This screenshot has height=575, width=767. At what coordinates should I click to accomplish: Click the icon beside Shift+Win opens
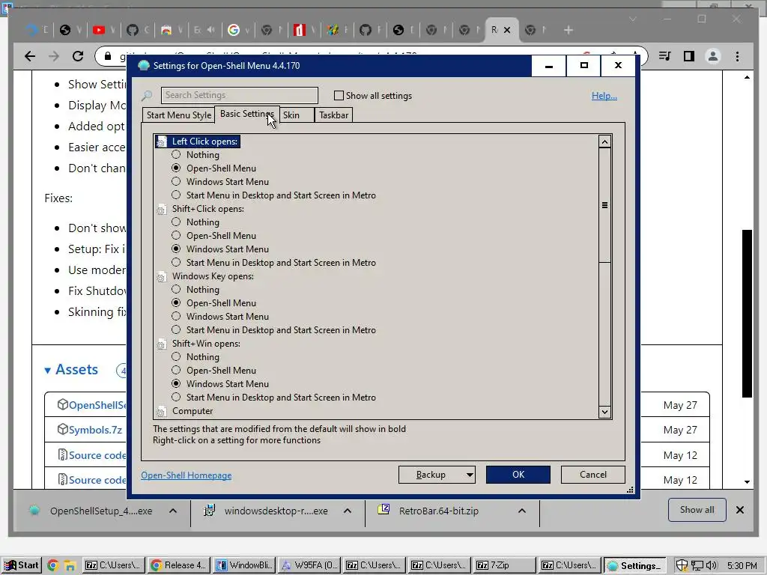click(x=162, y=344)
